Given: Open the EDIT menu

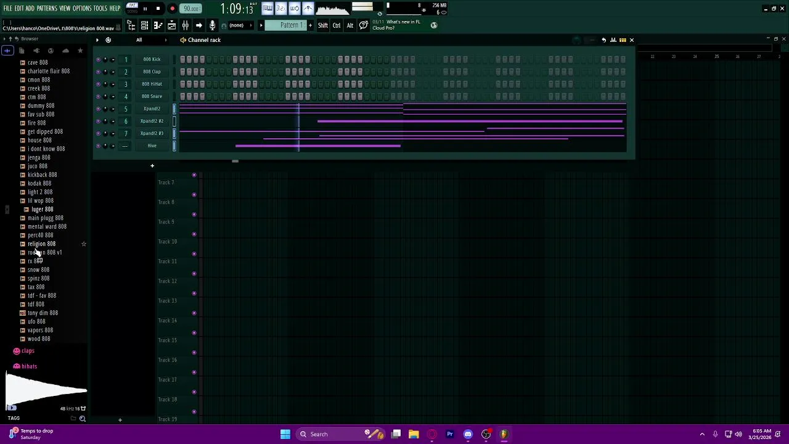Looking at the screenshot, I should point(19,8).
